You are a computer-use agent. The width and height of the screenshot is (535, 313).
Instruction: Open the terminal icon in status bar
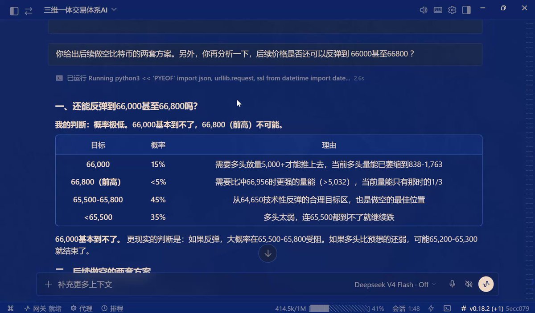tap(447, 308)
